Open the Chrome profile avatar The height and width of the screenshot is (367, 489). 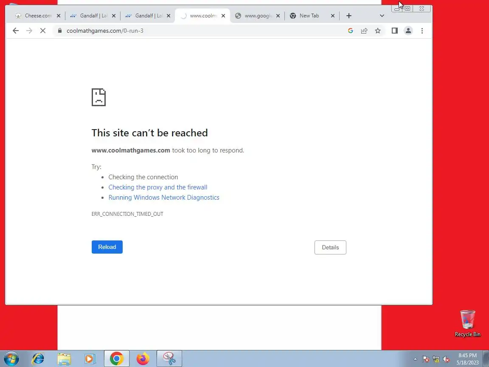point(408,31)
